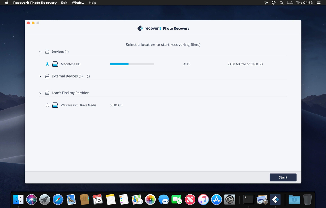Viewport: 326px width, 208px height.
Task: Open Contacts from the Dock
Action: coord(84,199)
